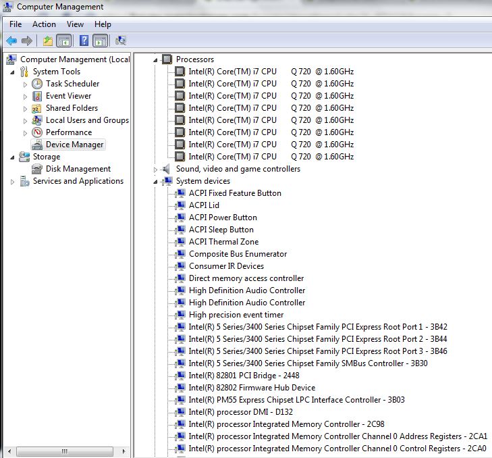Click the Up one level folder icon
Image resolution: width=492 pixels, height=458 pixels.
pos(48,41)
